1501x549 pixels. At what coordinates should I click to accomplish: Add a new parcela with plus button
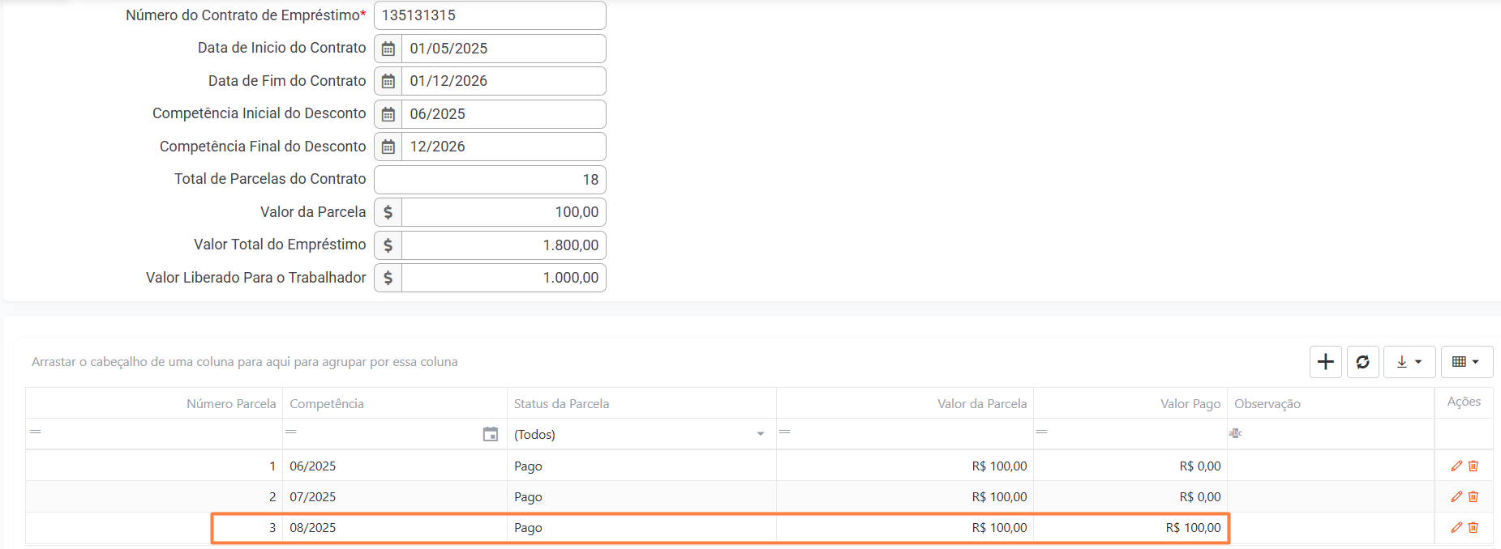pyautogui.click(x=1326, y=362)
